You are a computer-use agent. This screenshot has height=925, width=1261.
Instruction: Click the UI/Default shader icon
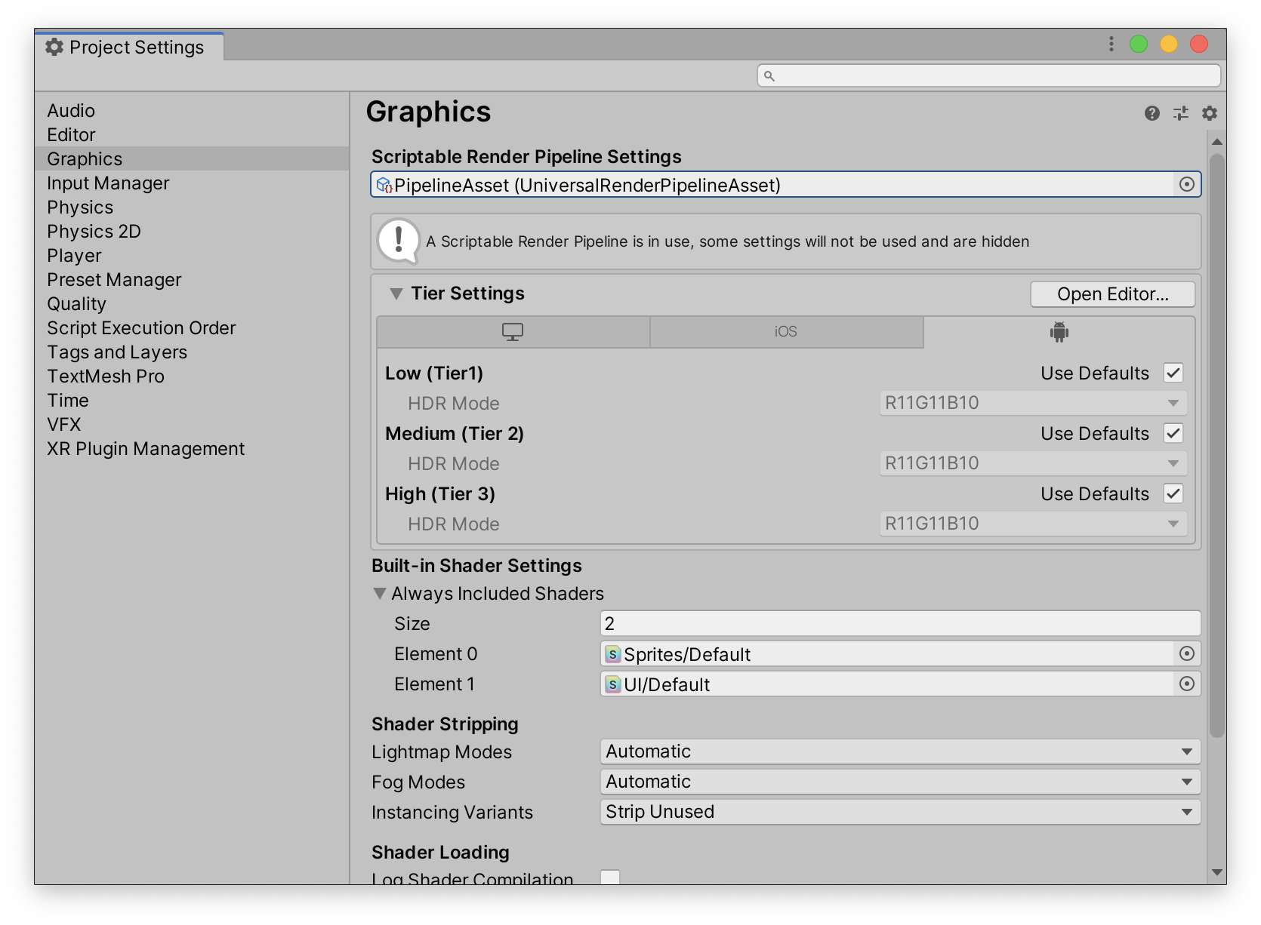(x=613, y=684)
